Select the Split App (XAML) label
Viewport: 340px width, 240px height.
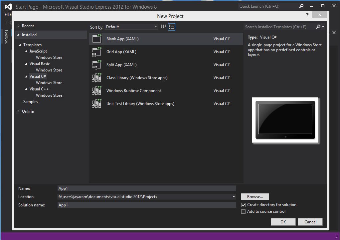[121, 65]
